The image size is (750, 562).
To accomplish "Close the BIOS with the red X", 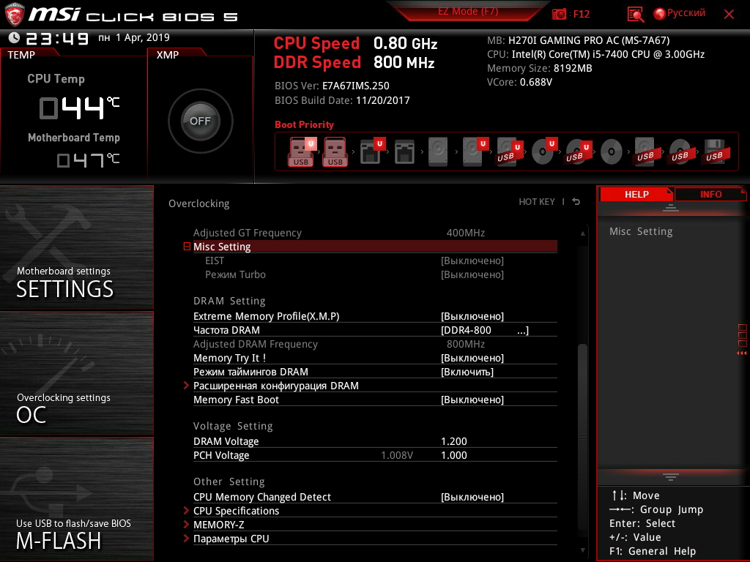I will pyautogui.click(x=729, y=15).
